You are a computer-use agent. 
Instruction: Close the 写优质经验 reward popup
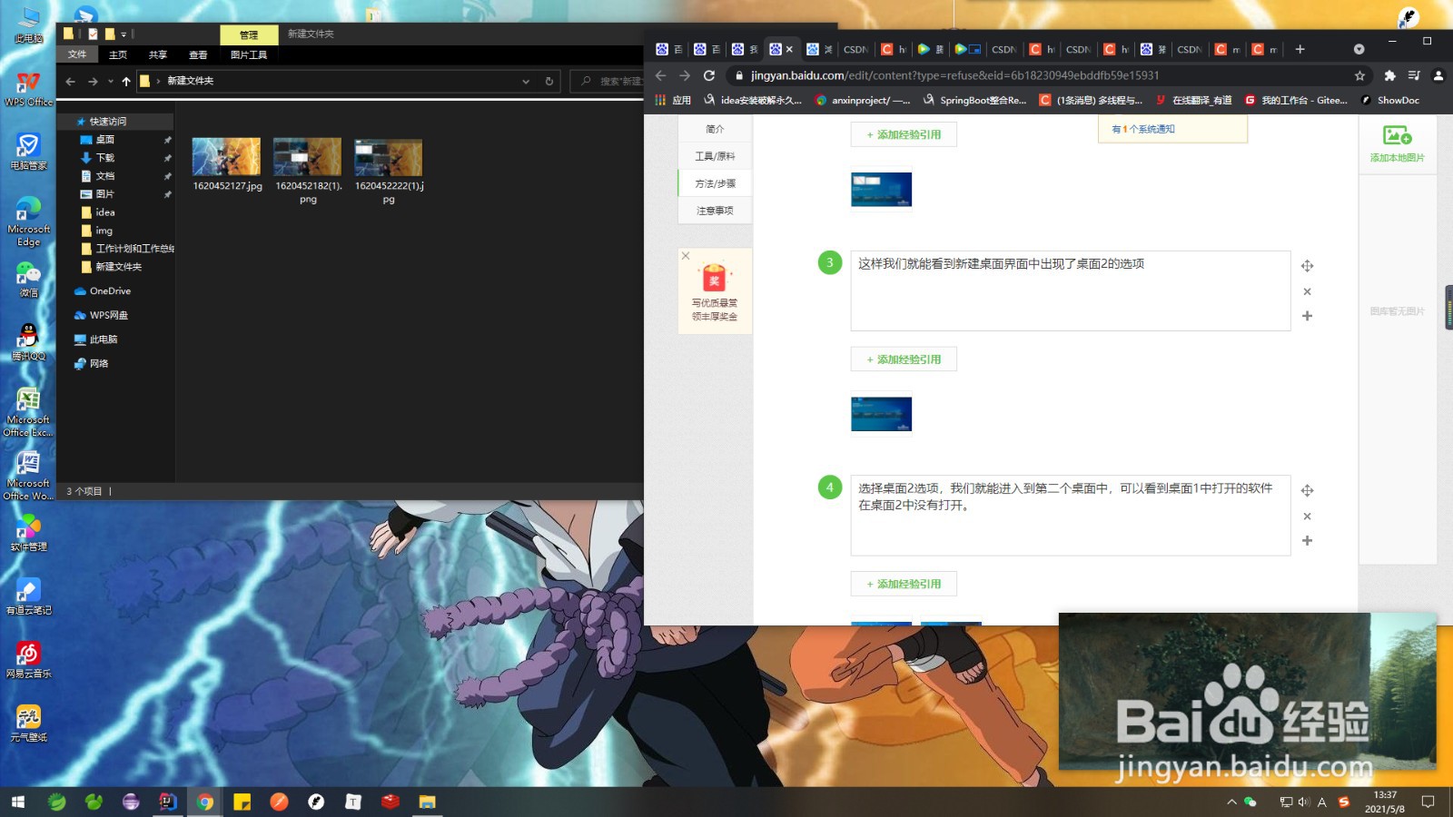pyautogui.click(x=686, y=256)
